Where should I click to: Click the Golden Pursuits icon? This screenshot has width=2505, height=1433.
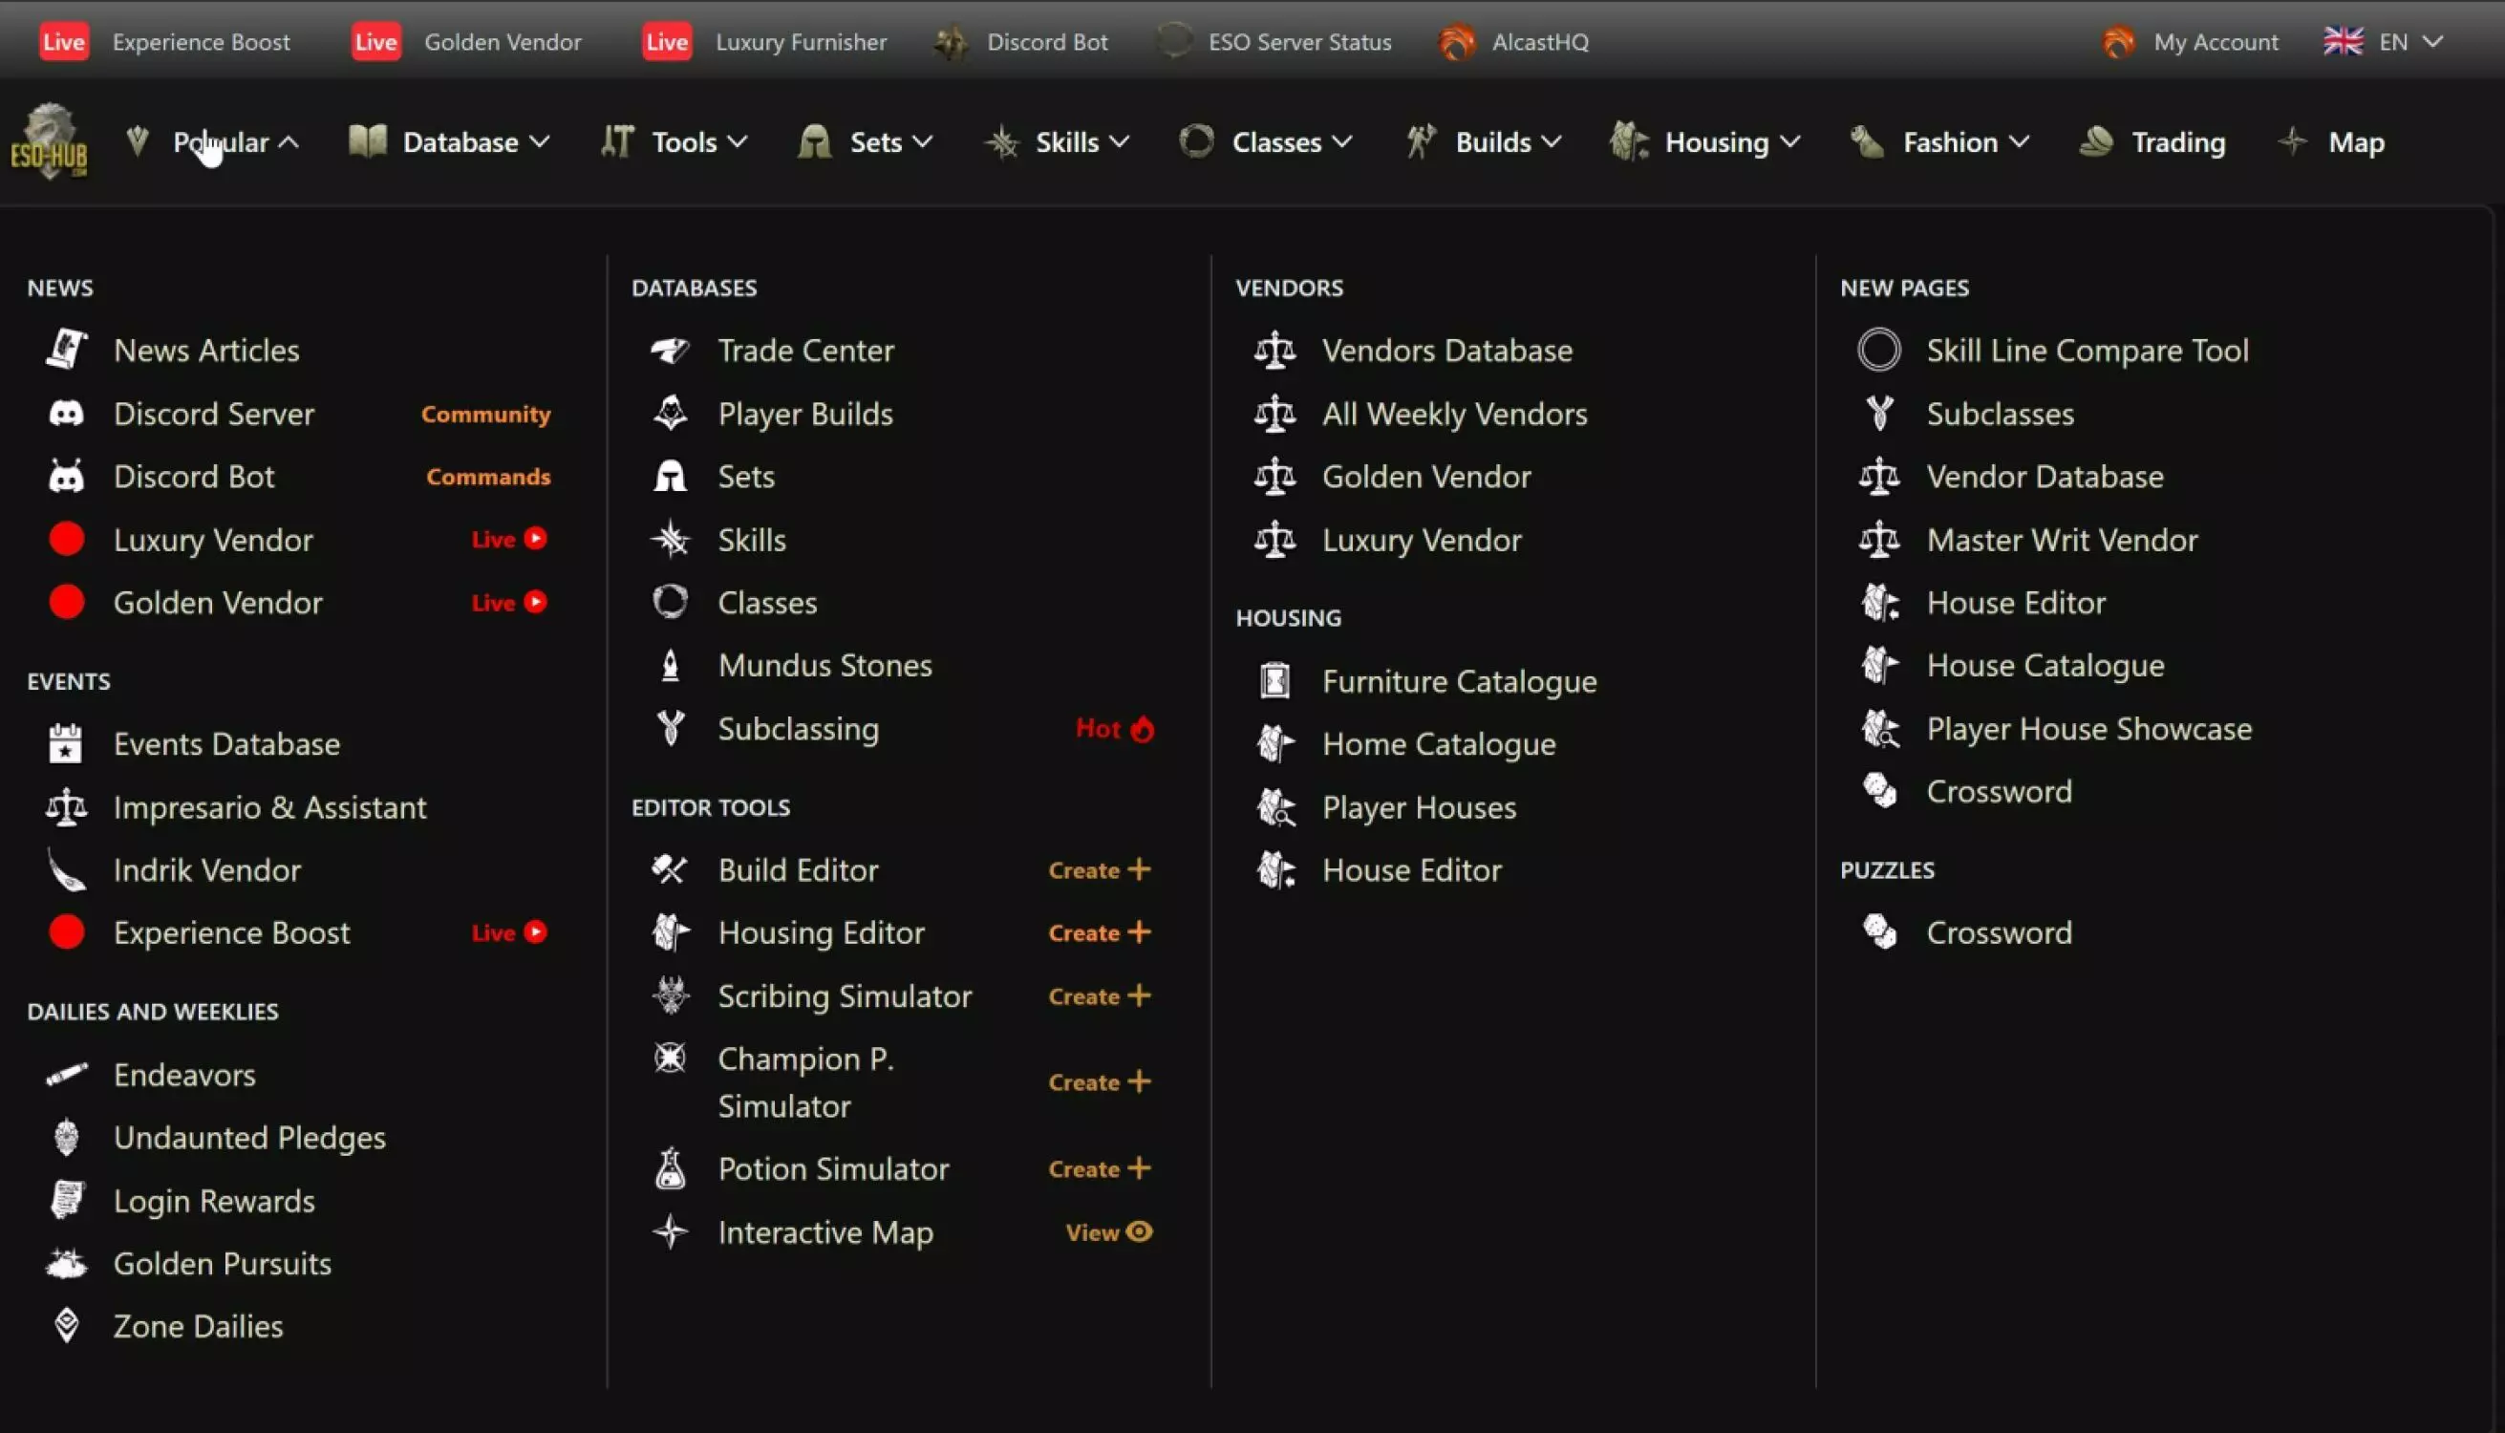coord(66,1263)
